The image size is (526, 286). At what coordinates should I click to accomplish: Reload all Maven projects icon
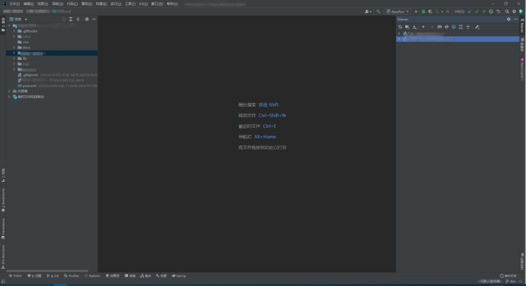pyautogui.click(x=400, y=27)
